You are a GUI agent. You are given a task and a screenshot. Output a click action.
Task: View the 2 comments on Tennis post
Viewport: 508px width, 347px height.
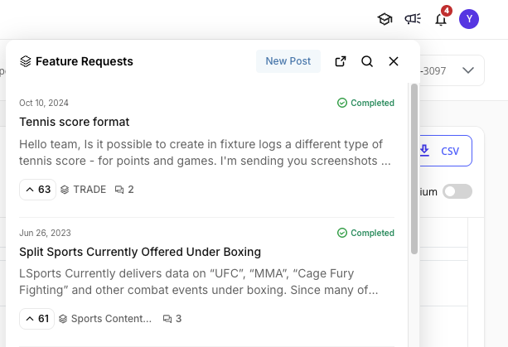click(x=124, y=190)
